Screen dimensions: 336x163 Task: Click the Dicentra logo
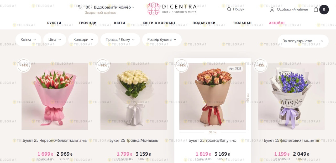[172, 9]
